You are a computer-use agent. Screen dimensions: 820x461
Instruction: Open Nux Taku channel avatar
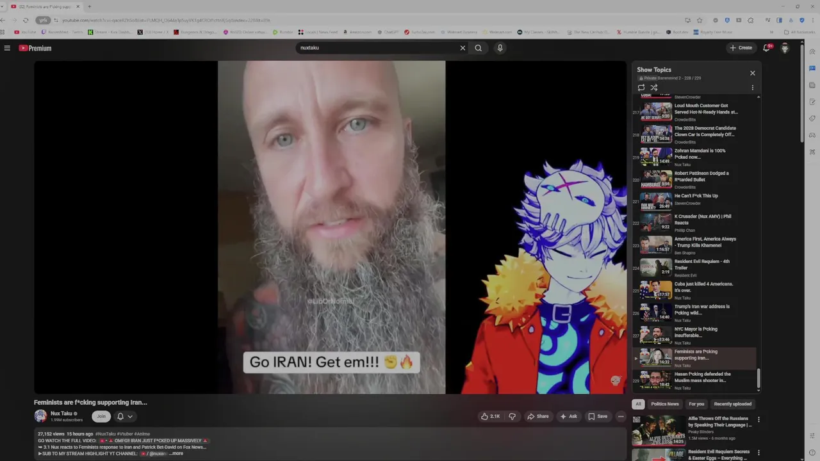(40, 416)
